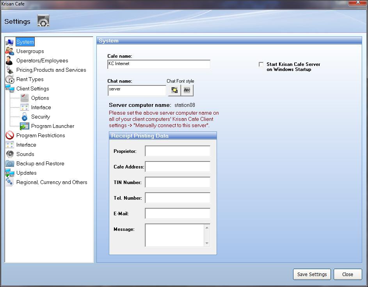Click the Settings gear icon in header

pos(43,21)
